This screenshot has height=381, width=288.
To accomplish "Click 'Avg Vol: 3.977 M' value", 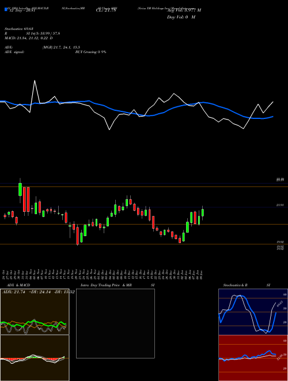I will tap(184, 10).
